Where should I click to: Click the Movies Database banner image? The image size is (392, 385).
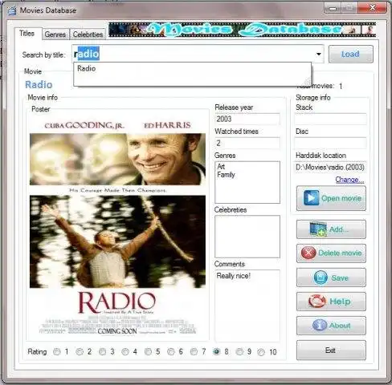pos(242,30)
